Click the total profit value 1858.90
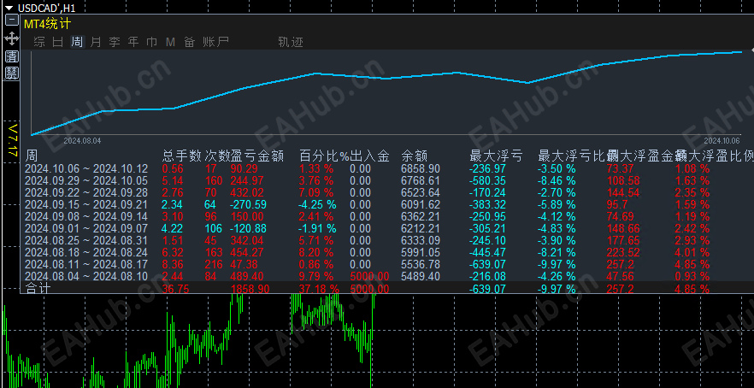 tap(250, 289)
